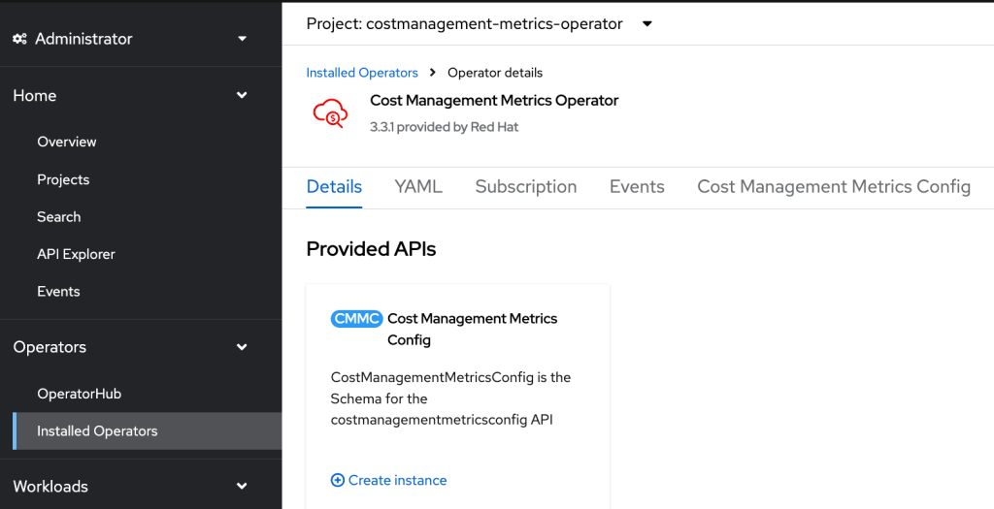Switch to the Subscription tab

click(x=525, y=187)
